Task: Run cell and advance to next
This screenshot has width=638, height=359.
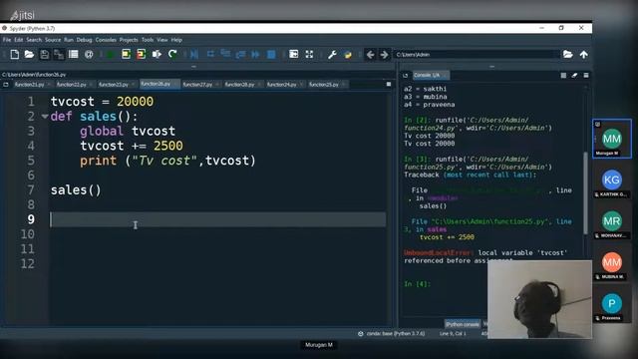Action: (x=141, y=54)
